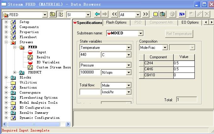Collapse the Streams tree node

click(6, 42)
